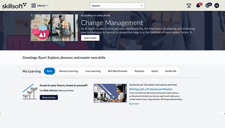The image size is (225, 128).
Task: Open the Guide Me tab
Action: pyautogui.click(x=171, y=71)
